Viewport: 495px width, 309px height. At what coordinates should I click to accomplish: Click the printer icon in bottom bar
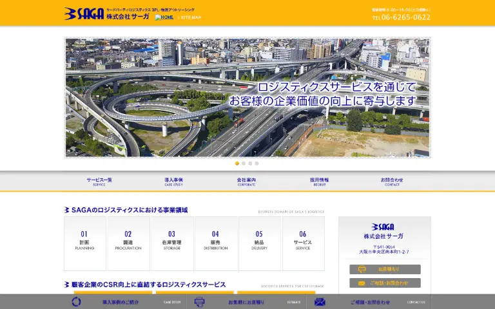200,302
